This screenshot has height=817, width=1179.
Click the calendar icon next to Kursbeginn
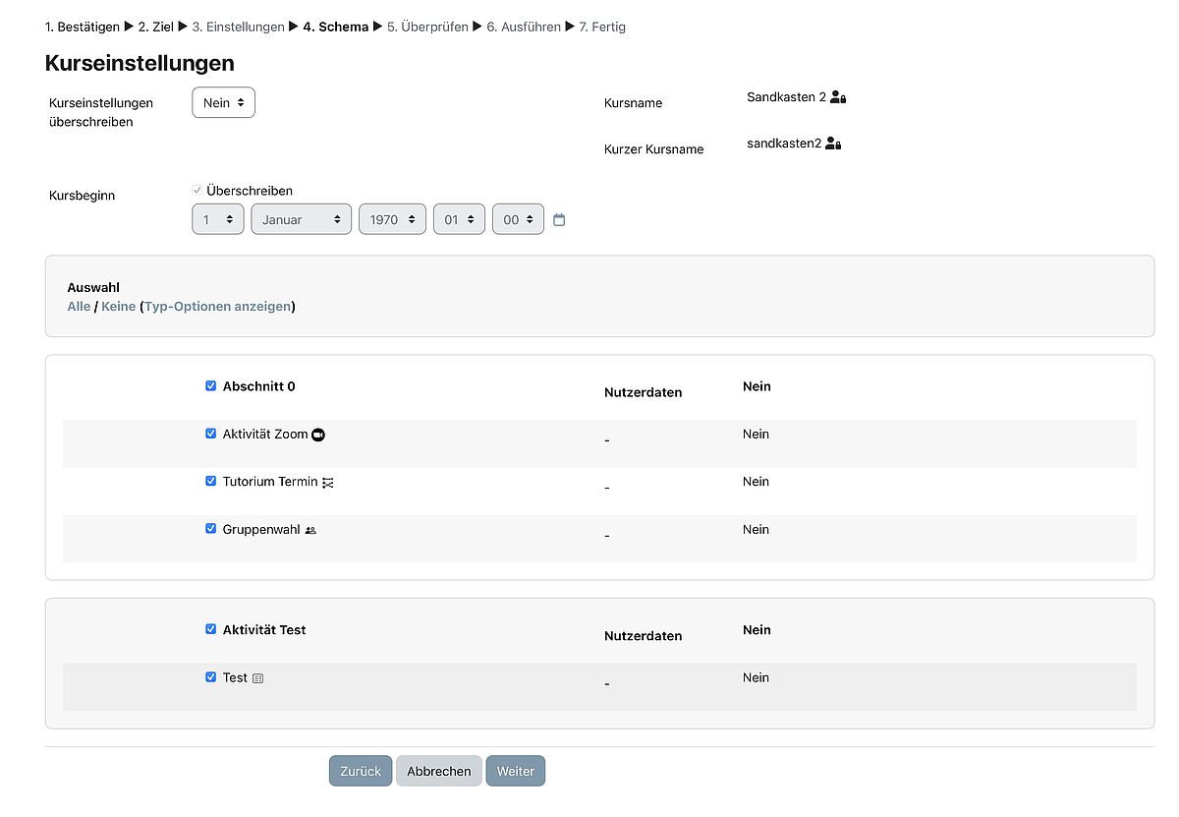click(x=559, y=220)
